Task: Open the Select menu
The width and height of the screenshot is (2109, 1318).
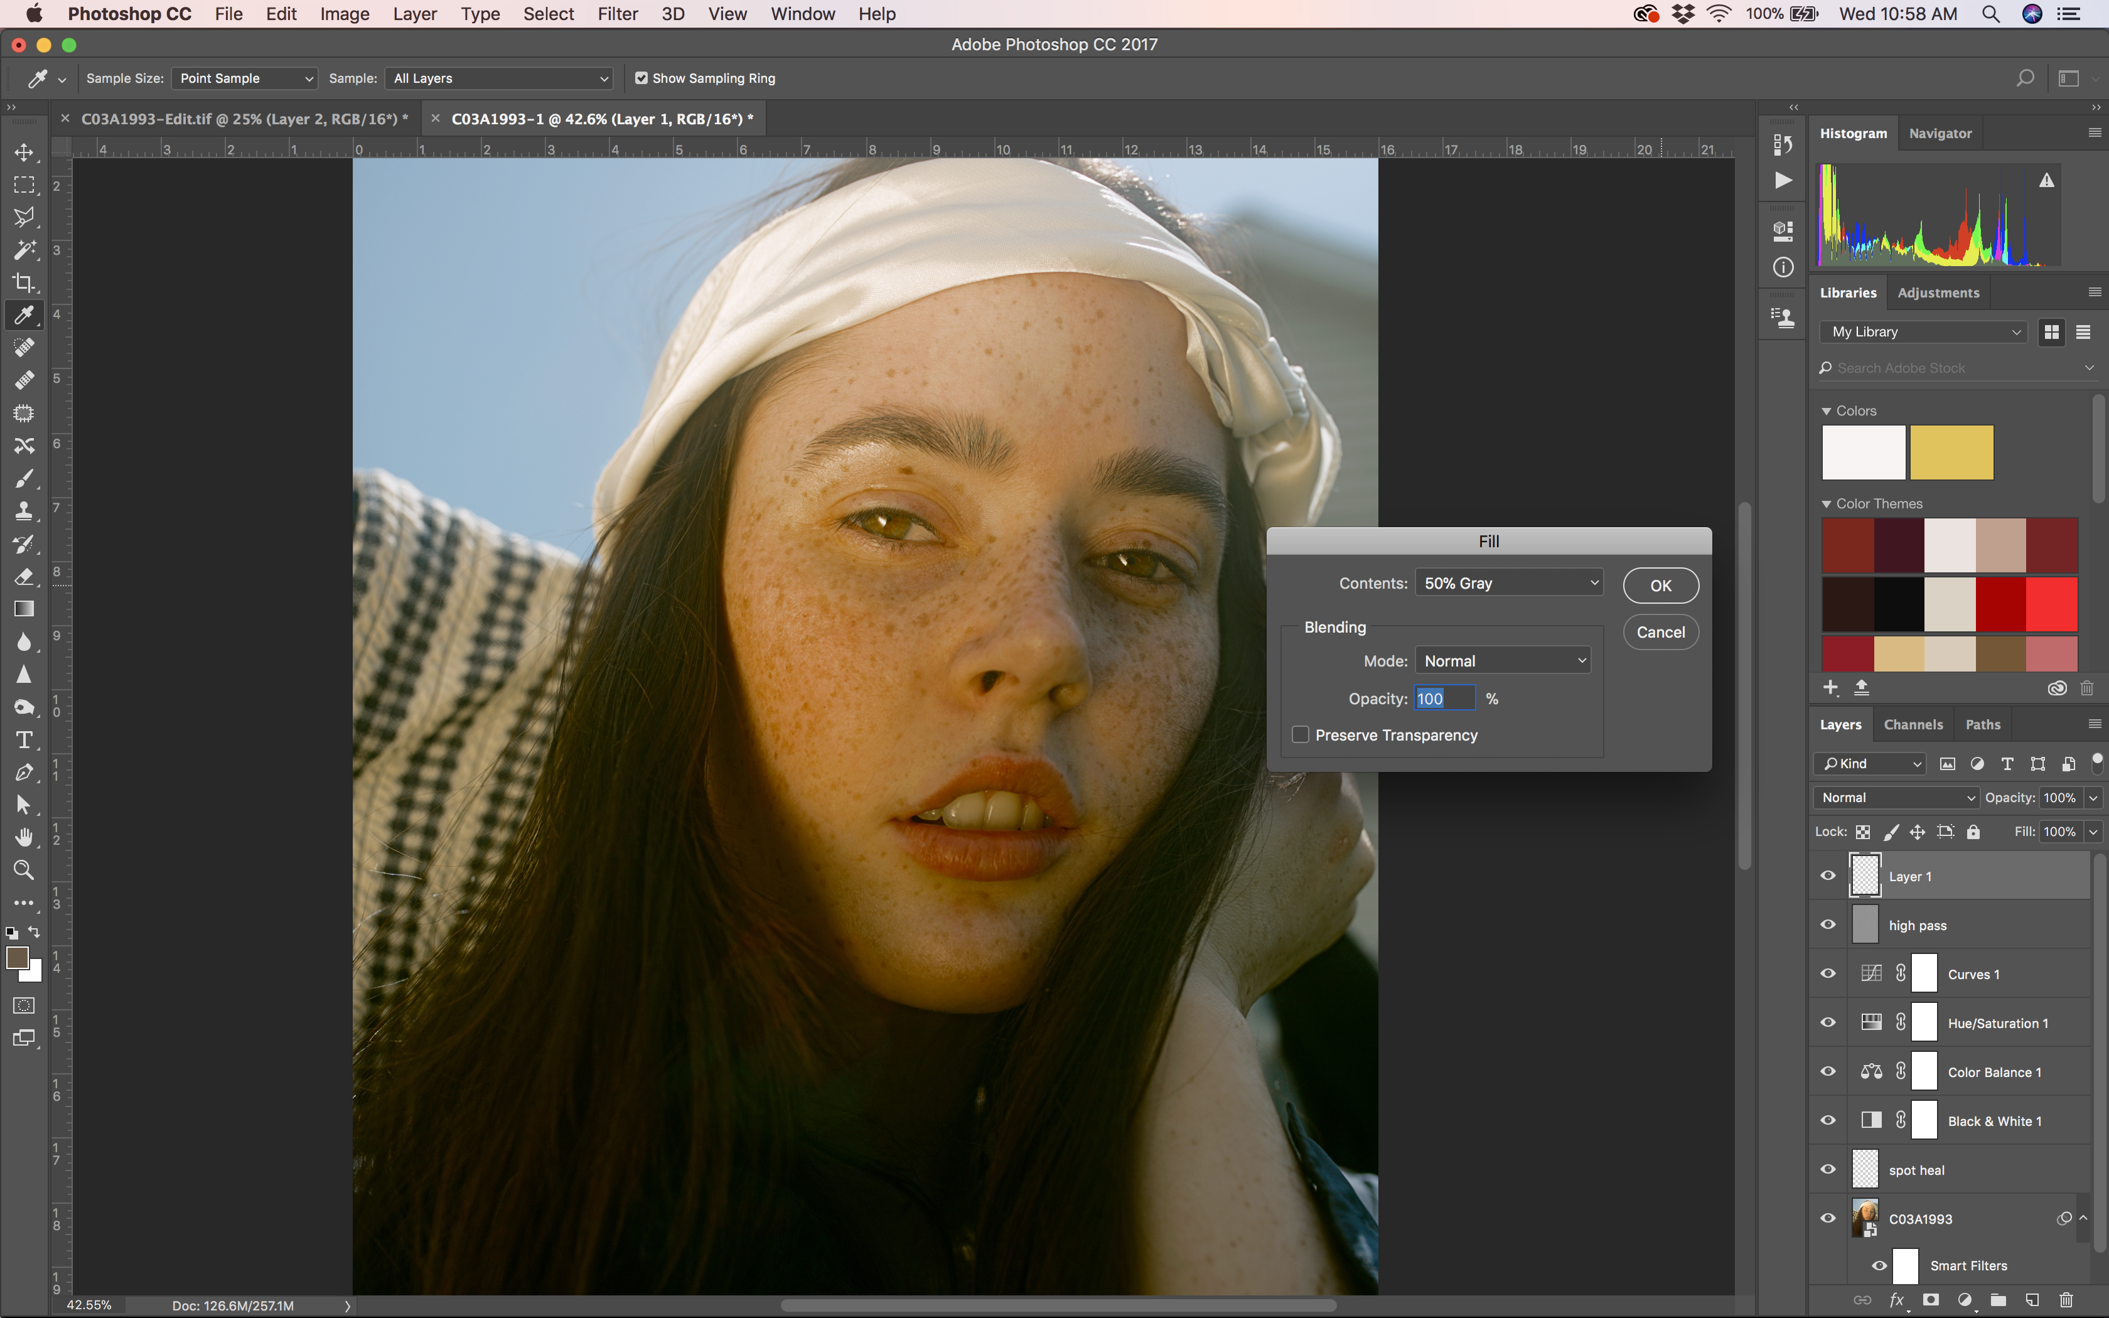Action: point(548,14)
